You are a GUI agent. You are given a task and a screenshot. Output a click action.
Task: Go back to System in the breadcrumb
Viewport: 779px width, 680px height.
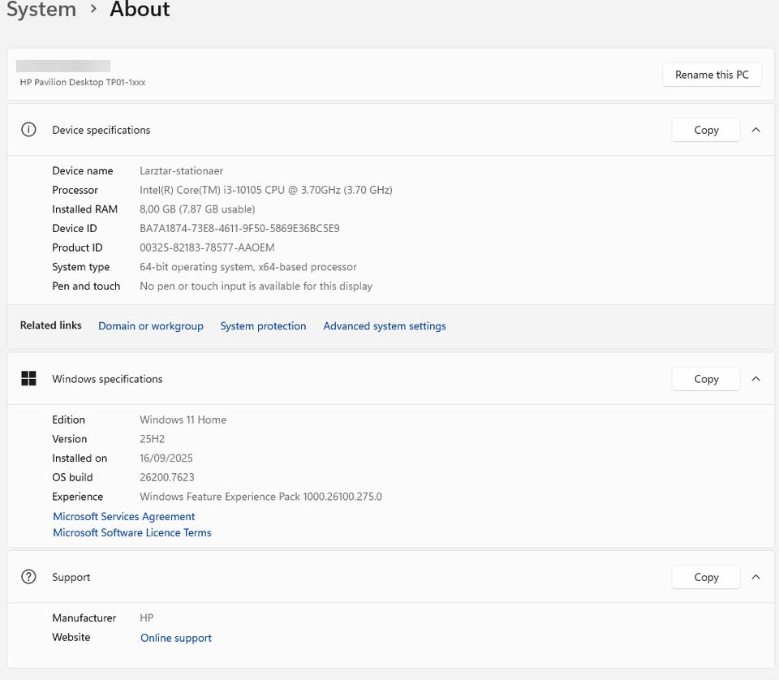pyautogui.click(x=41, y=11)
